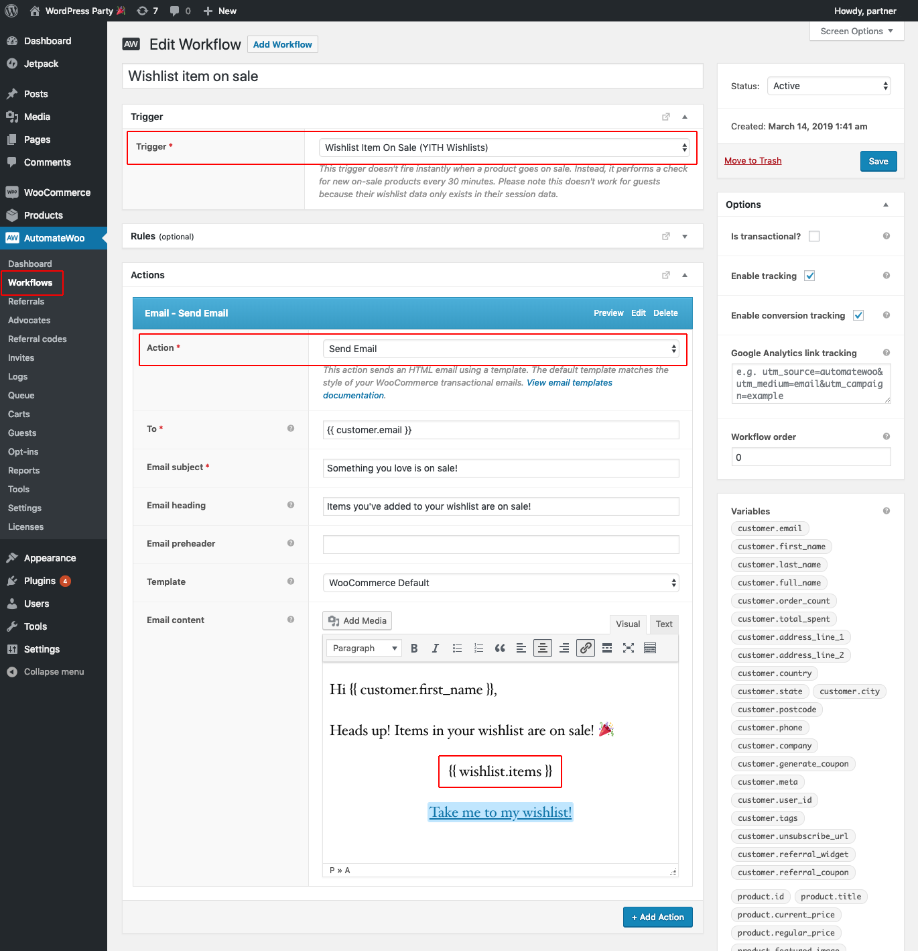Click the Workflow order number field
Viewport: 918px width, 951px height.
(x=811, y=457)
